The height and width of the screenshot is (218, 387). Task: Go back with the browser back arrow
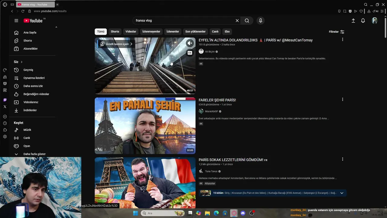[12, 11]
